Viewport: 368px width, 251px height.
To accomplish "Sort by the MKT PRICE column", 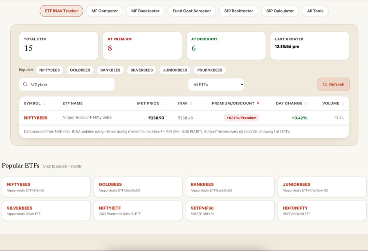I will (x=150, y=103).
